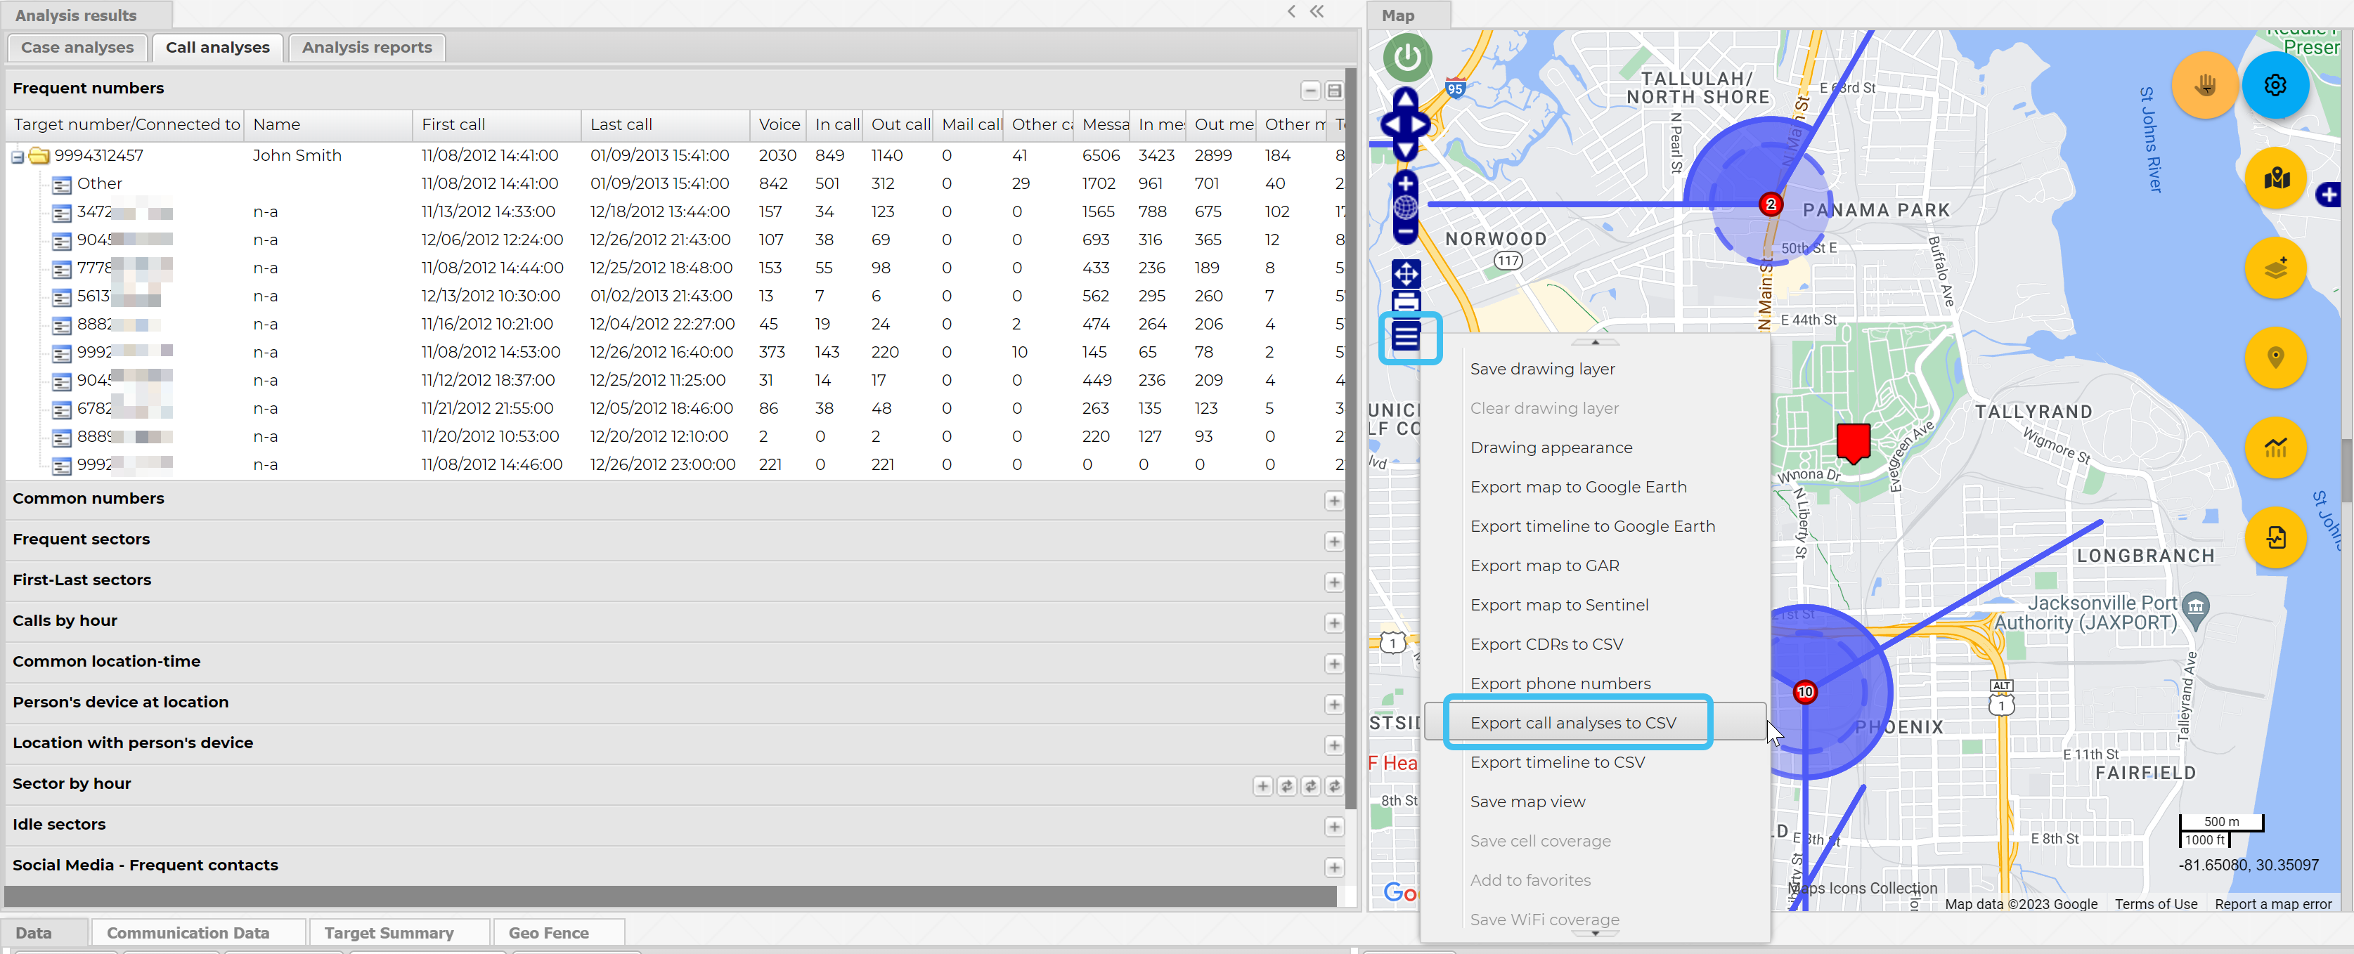The width and height of the screenshot is (2354, 954).
Task: Click the Terms of Use link
Action: coord(2155,904)
